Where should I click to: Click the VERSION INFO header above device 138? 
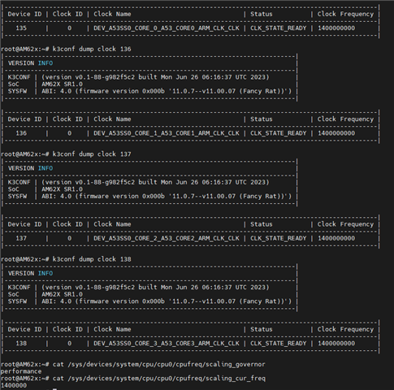(x=30, y=273)
